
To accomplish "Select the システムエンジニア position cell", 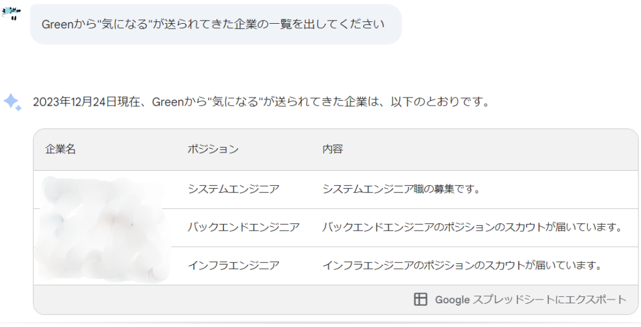I will pos(233,189).
